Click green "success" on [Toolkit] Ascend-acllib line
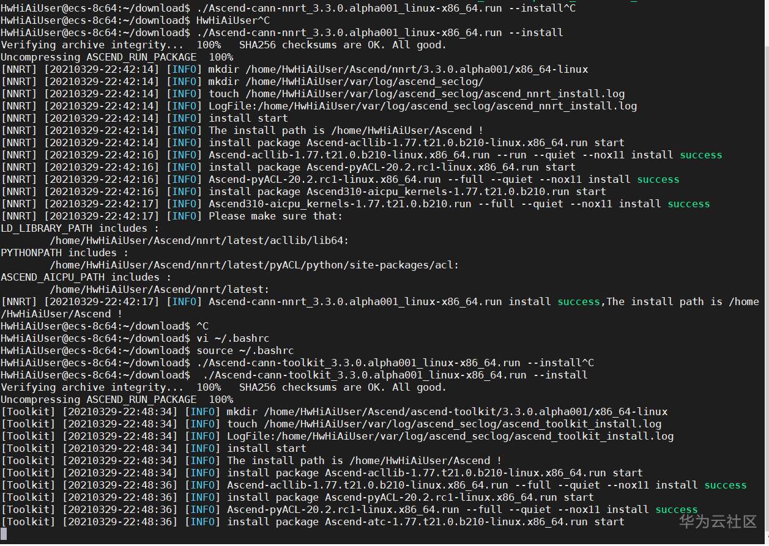The width and height of the screenshot is (769, 546). tap(726, 485)
